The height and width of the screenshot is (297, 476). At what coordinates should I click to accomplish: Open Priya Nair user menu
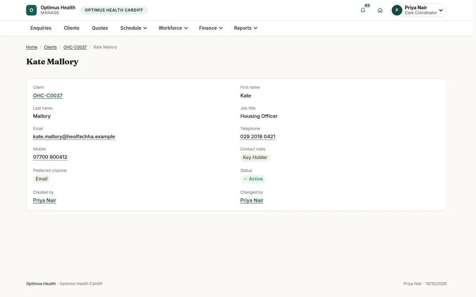[x=418, y=10]
